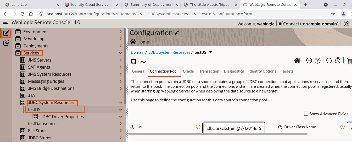Click the landing page home icon in toolbar
The image size is (352, 142).
tap(297, 61)
